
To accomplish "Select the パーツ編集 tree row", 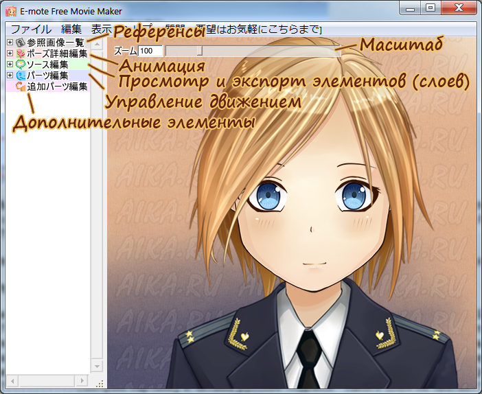I will 47,76.
